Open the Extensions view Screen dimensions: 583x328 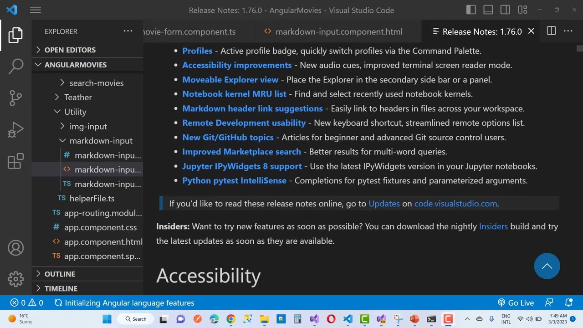coord(15,161)
